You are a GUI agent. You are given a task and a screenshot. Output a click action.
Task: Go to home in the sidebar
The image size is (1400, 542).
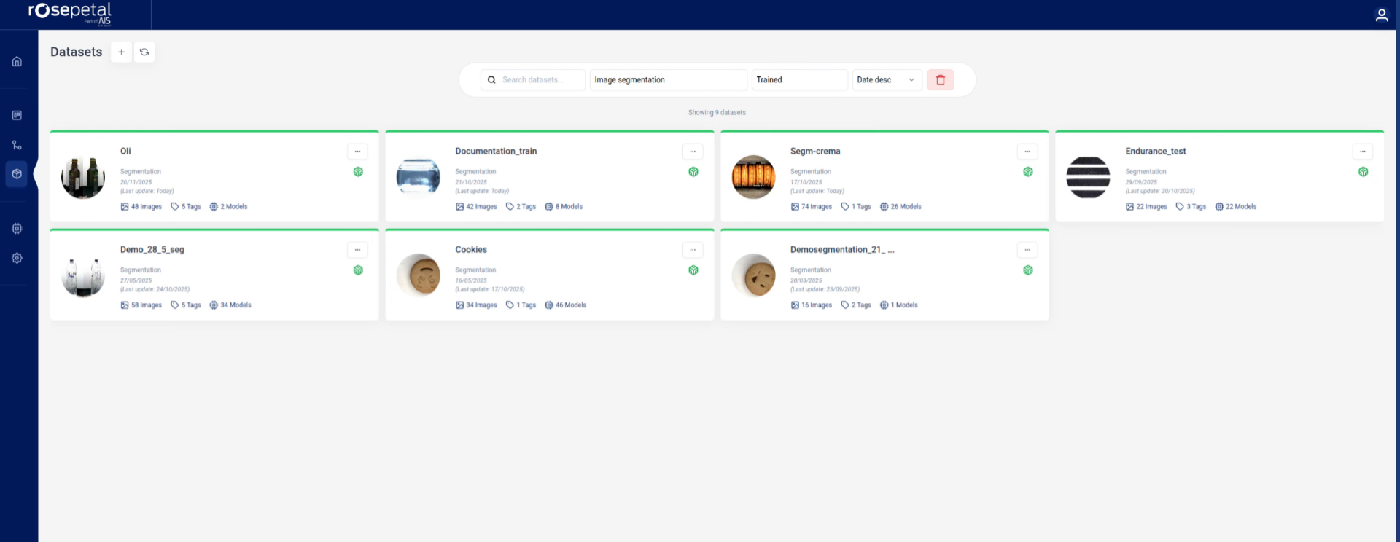[x=17, y=62]
